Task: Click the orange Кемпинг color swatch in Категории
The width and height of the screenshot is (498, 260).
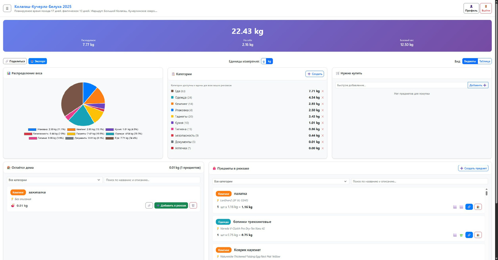Action: 173,104
